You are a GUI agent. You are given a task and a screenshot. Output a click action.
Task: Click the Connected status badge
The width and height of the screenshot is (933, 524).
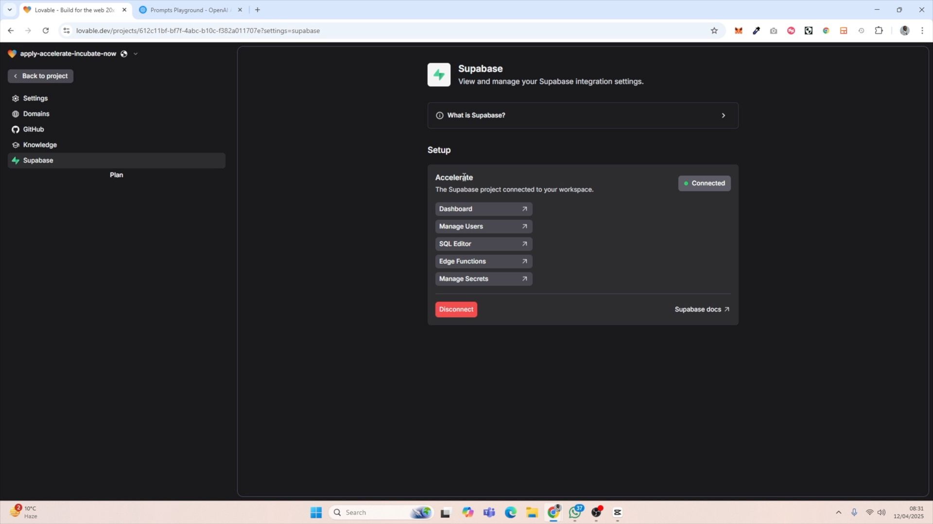point(704,183)
